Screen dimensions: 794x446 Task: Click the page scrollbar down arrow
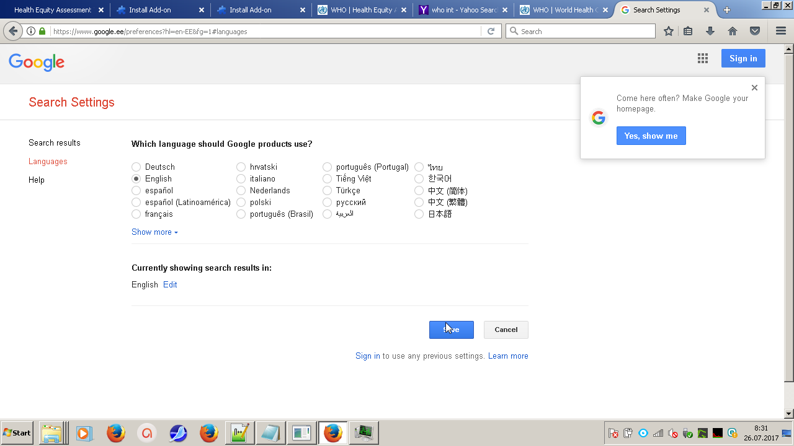coord(789,414)
